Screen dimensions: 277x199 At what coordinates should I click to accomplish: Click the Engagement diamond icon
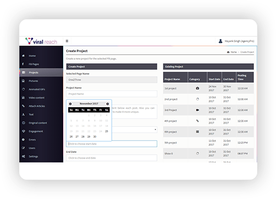(23, 131)
